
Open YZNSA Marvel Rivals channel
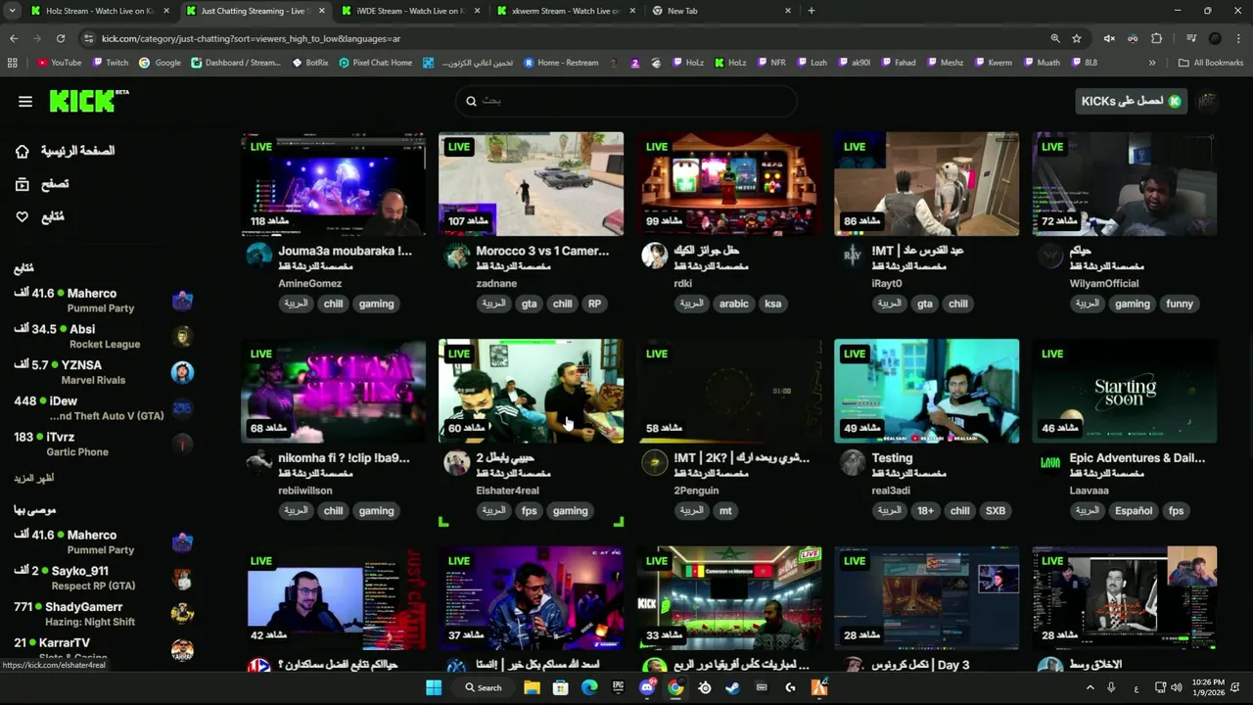coord(103,372)
